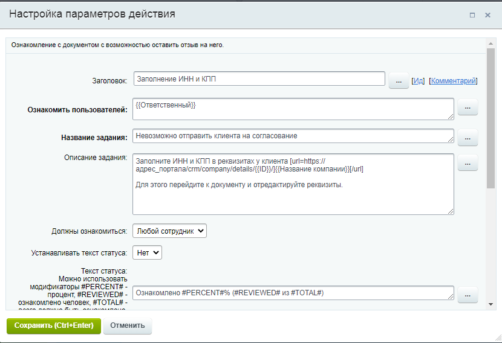Open the Должны ознакомиться dropdown
This screenshot has width=502, height=343.
[170, 231]
